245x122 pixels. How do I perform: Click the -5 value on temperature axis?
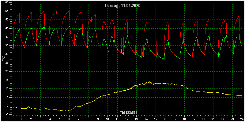click(x=6, y=115)
